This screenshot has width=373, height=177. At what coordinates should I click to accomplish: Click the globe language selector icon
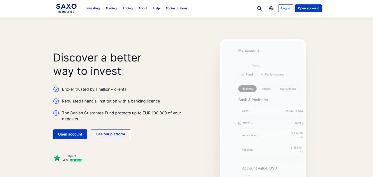[x=271, y=8]
